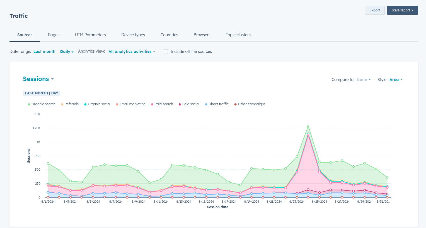Open the Sessions metric dropdown
The width and height of the screenshot is (426, 228).
[x=38, y=79]
